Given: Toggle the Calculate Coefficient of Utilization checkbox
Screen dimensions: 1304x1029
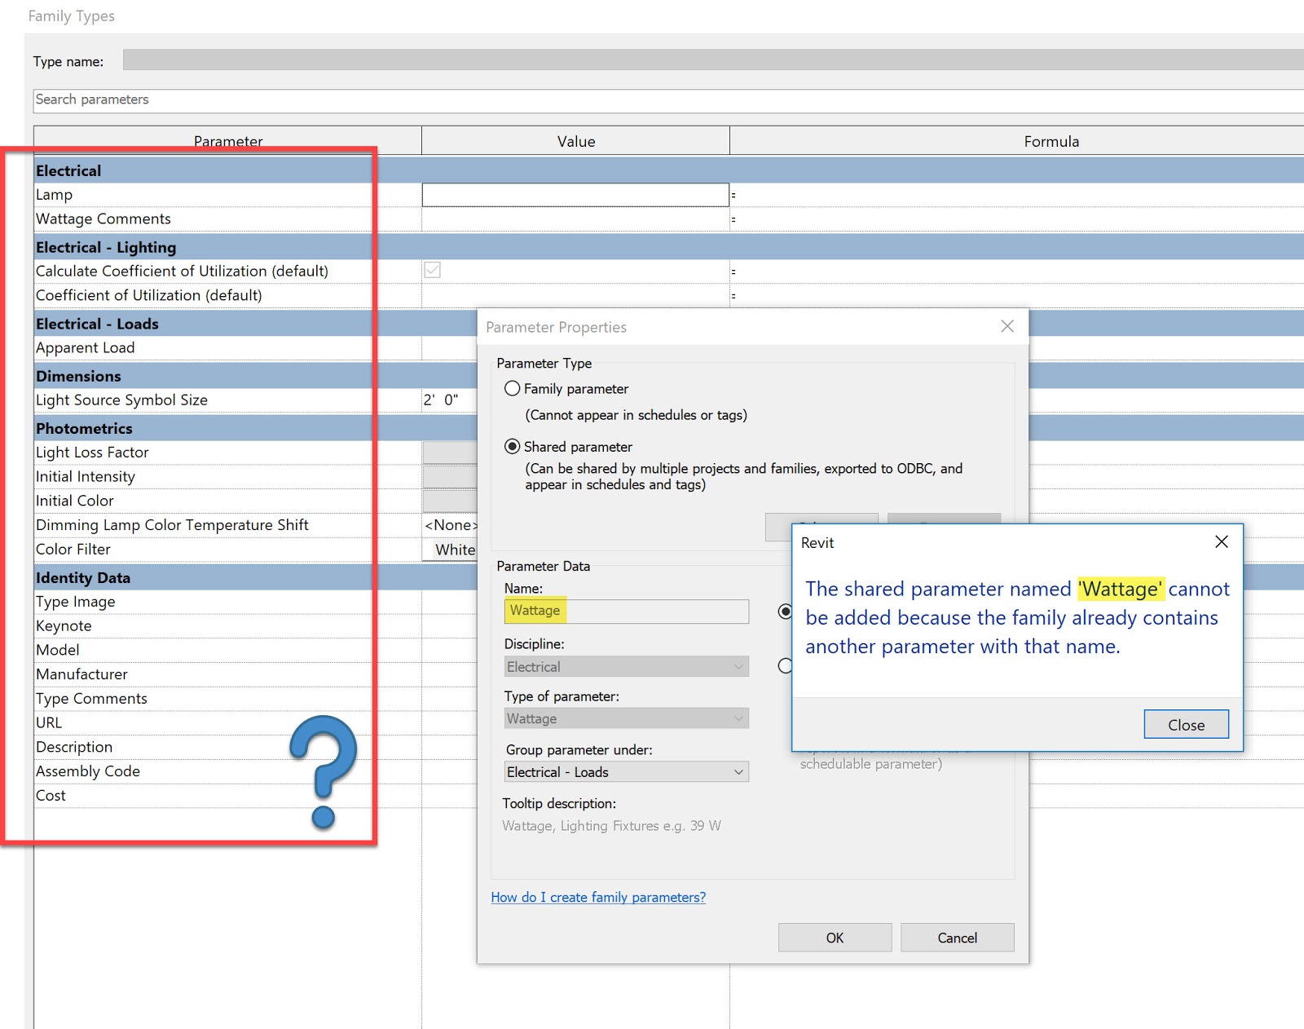Looking at the screenshot, I should (x=432, y=270).
